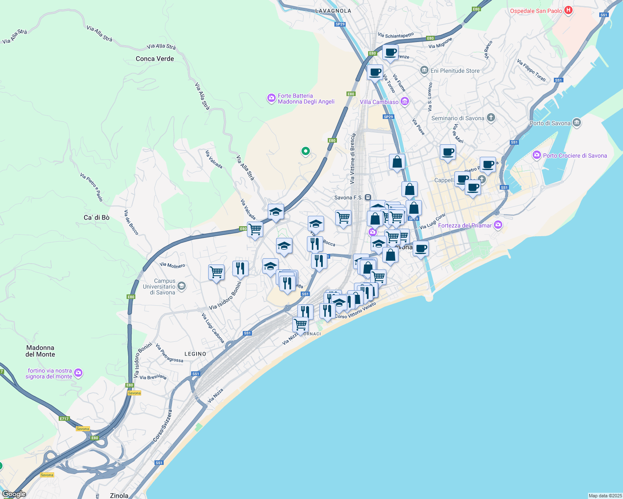Click the Savona F.S. train station icon
Image resolution: width=623 pixels, height=499 pixels.
(368, 197)
